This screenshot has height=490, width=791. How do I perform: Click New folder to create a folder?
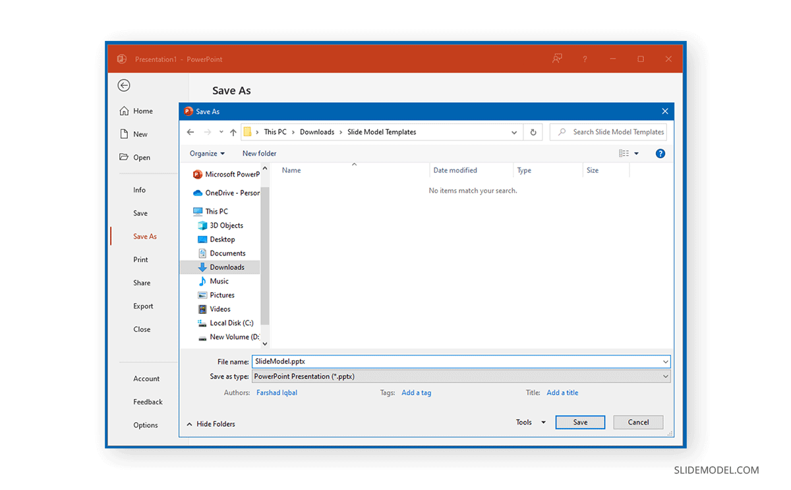[x=259, y=153]
